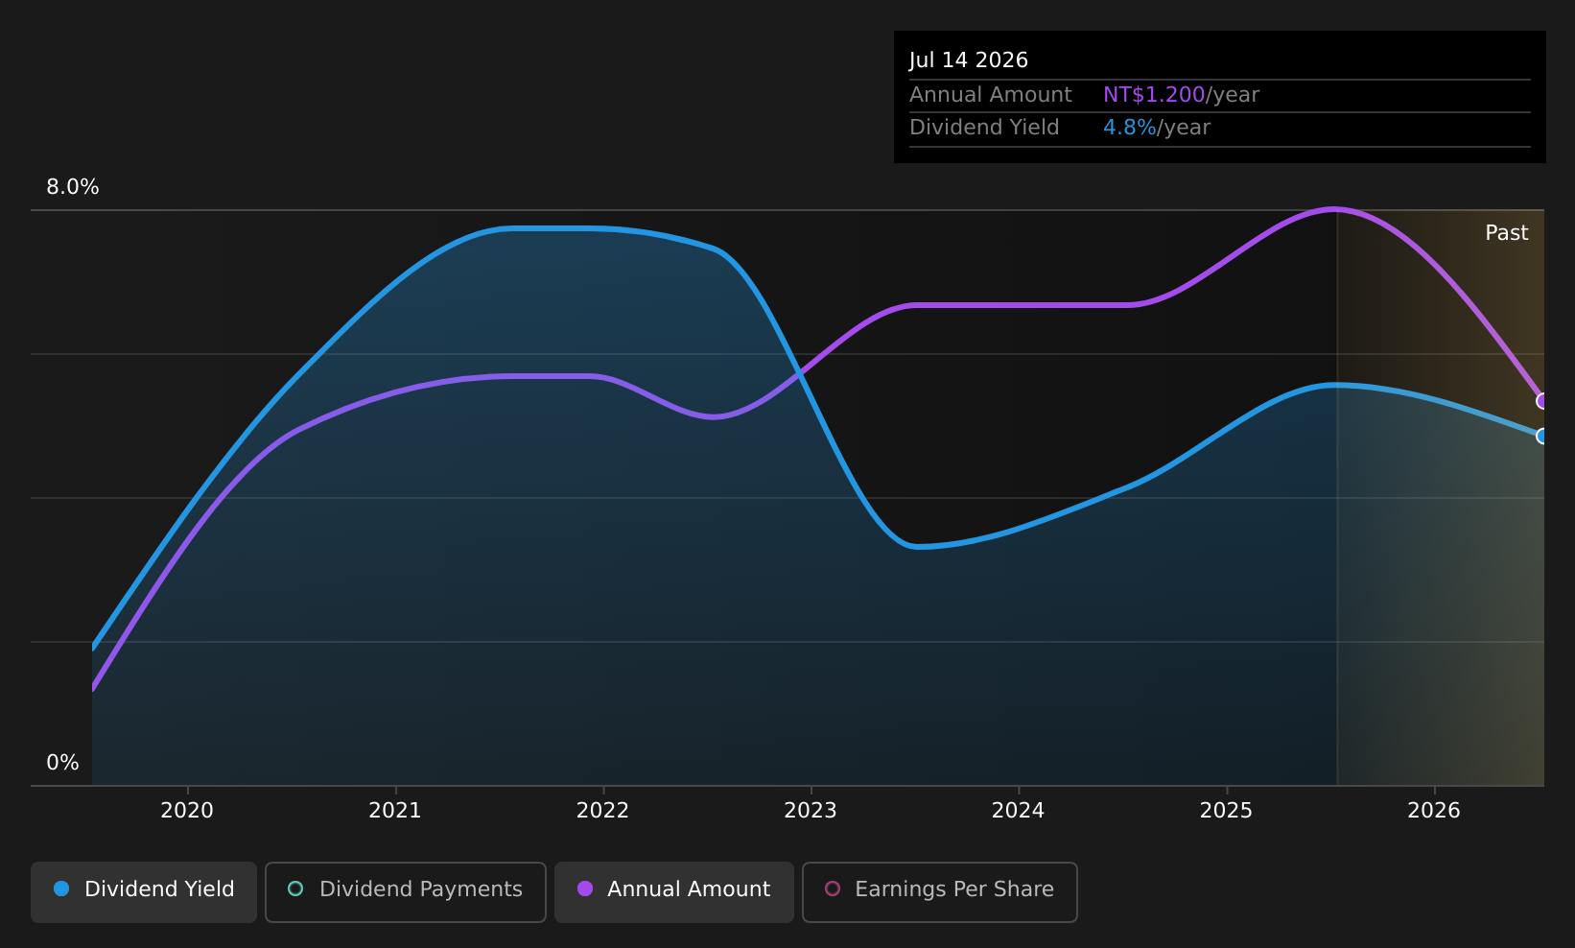1575x948 pixels.
Task: Click the 2024 x-axis label
Action: (x=1018, y=811)
